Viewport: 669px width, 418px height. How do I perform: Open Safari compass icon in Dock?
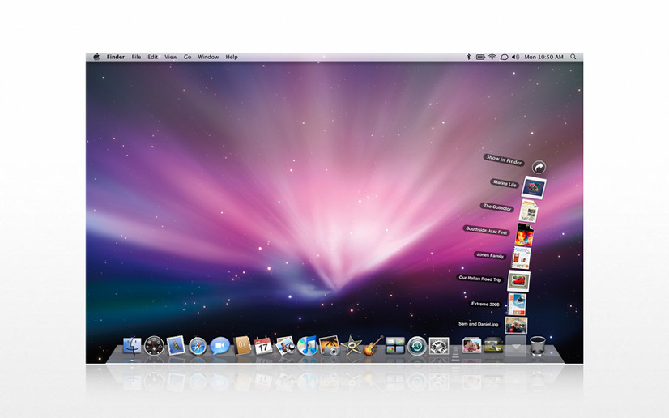click(x=198, y=347)
